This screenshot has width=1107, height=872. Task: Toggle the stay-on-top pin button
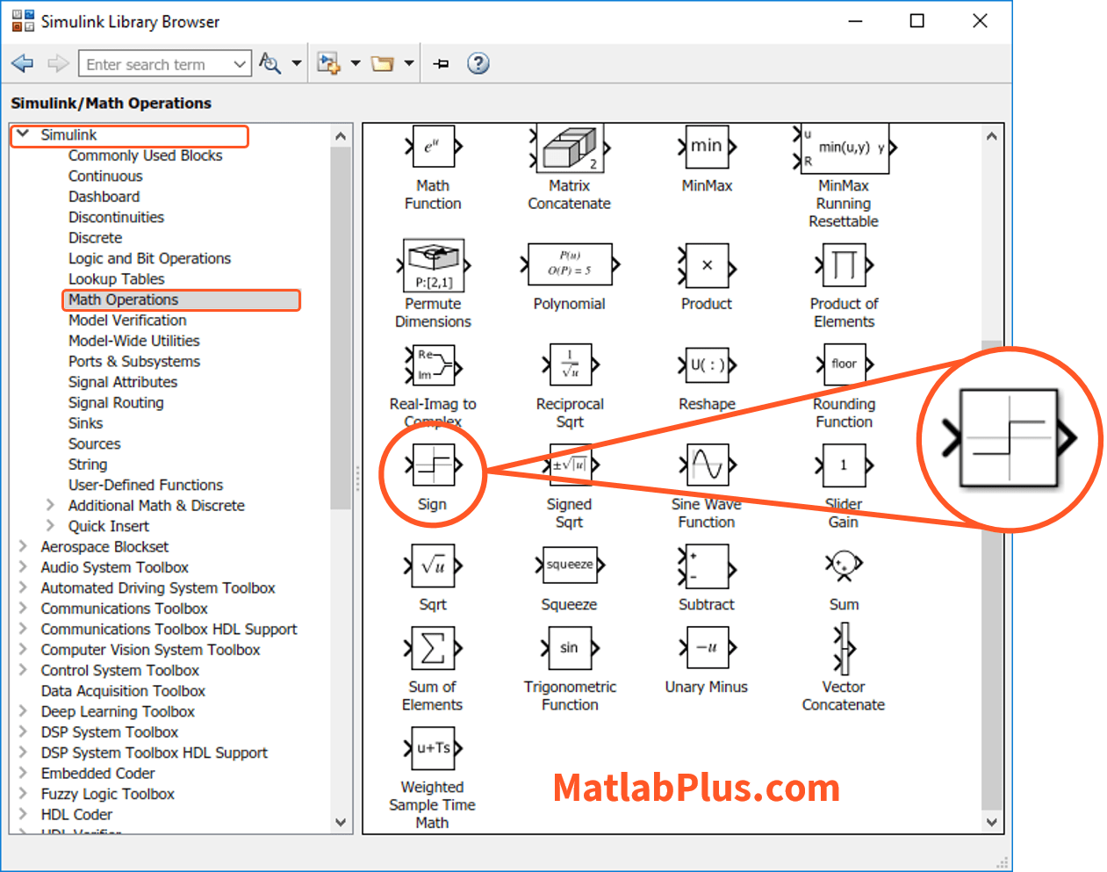pos(442,63)
